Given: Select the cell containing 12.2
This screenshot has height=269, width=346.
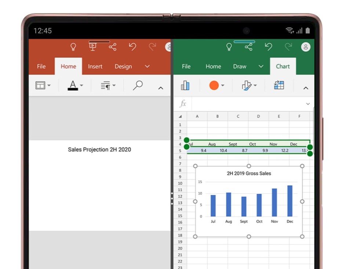Looking at the screenshot, I should 279,150.
